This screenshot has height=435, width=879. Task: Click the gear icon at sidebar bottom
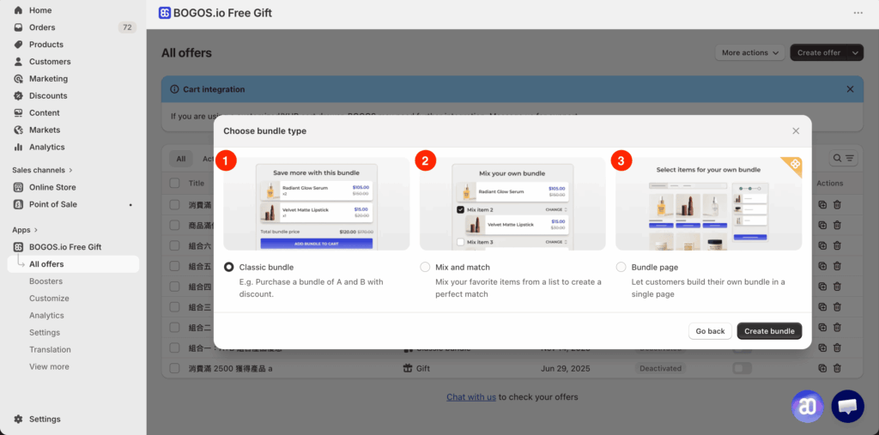point(19,420)
